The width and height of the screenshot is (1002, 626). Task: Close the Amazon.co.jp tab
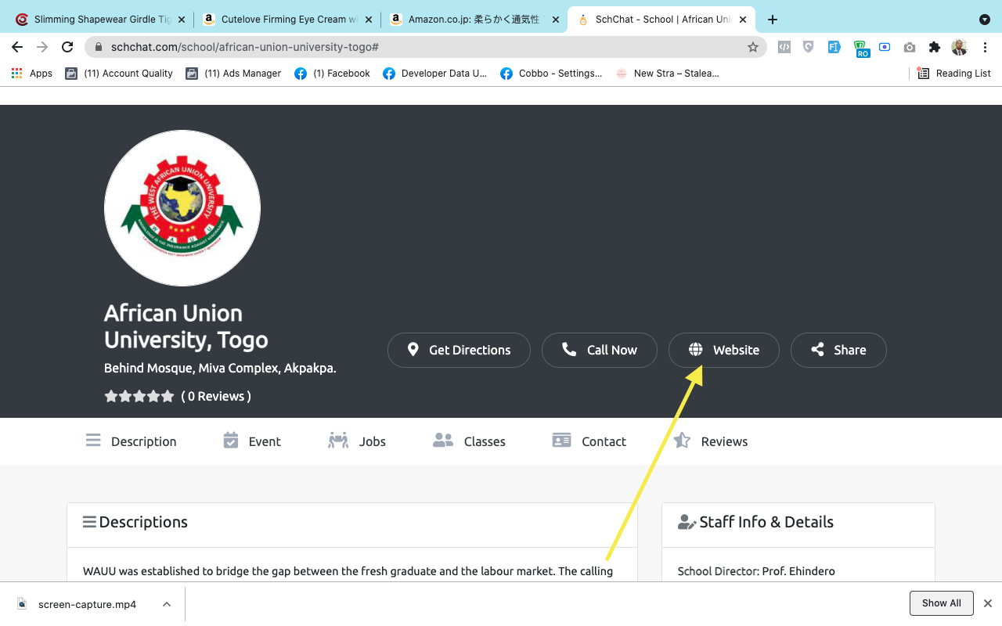point(556,20)
